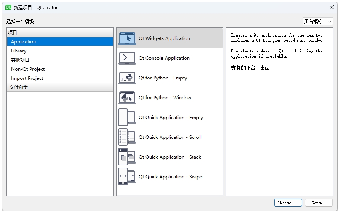
Task: Click the 支持的平台 platform line
Action: click(x=250, y=68)
